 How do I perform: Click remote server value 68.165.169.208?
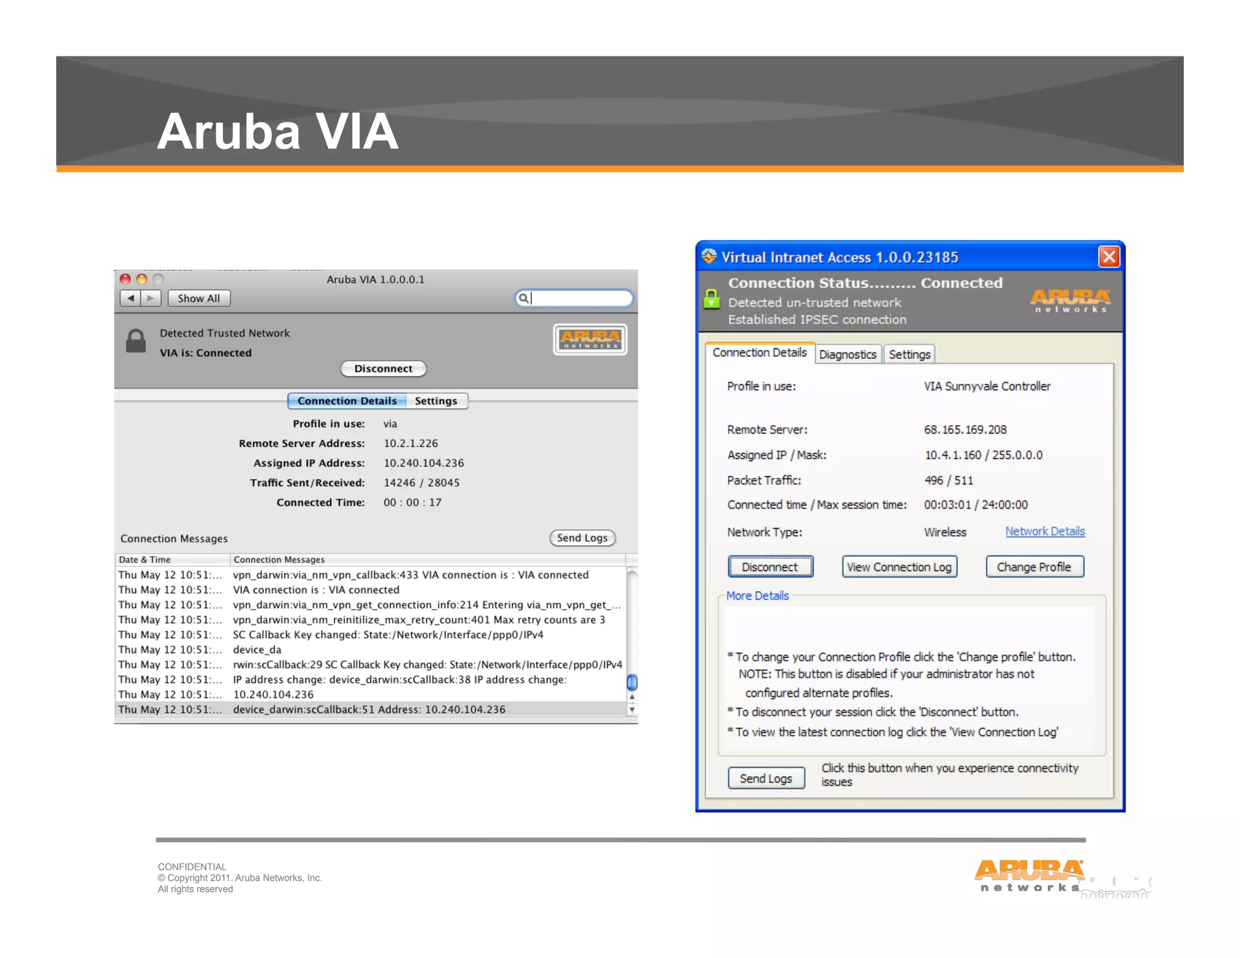pos(965,429)
